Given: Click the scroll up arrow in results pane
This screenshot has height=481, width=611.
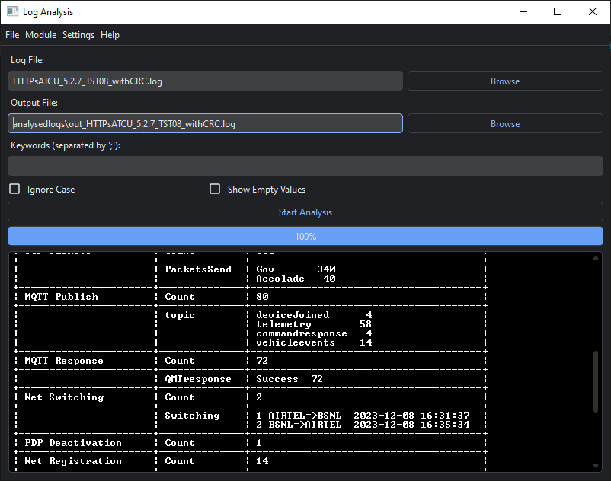Looking at the screenshot, I should 596,257.
